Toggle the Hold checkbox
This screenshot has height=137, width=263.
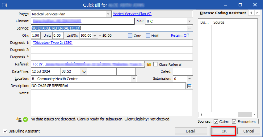pyautogui.click(x=148, y=36)
